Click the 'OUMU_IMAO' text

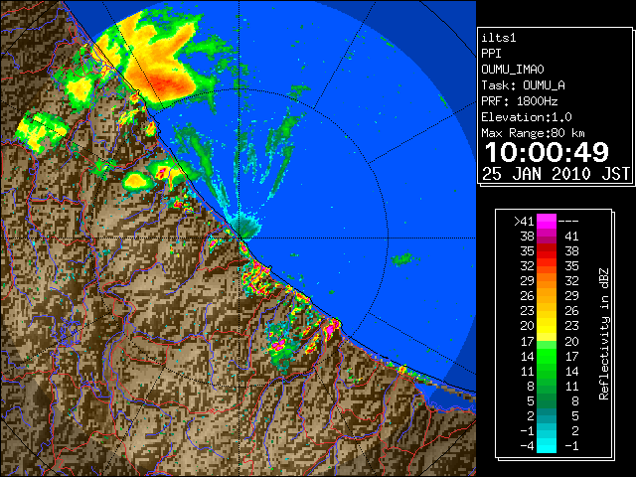(x=513, y=70)
